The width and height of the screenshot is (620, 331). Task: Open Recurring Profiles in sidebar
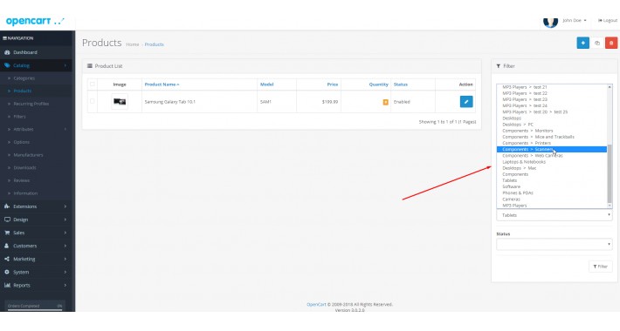31,104
